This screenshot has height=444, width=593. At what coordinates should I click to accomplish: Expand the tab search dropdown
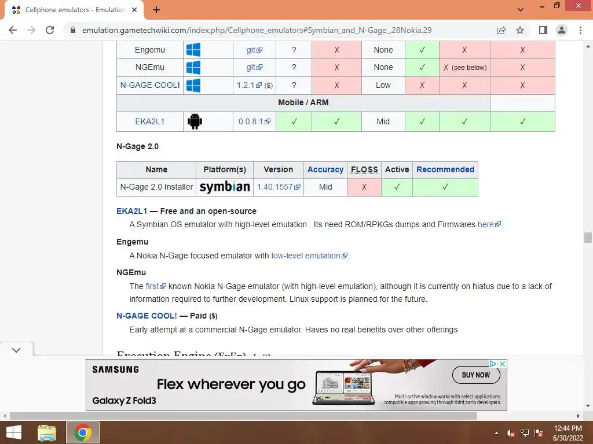coord(521,9)
